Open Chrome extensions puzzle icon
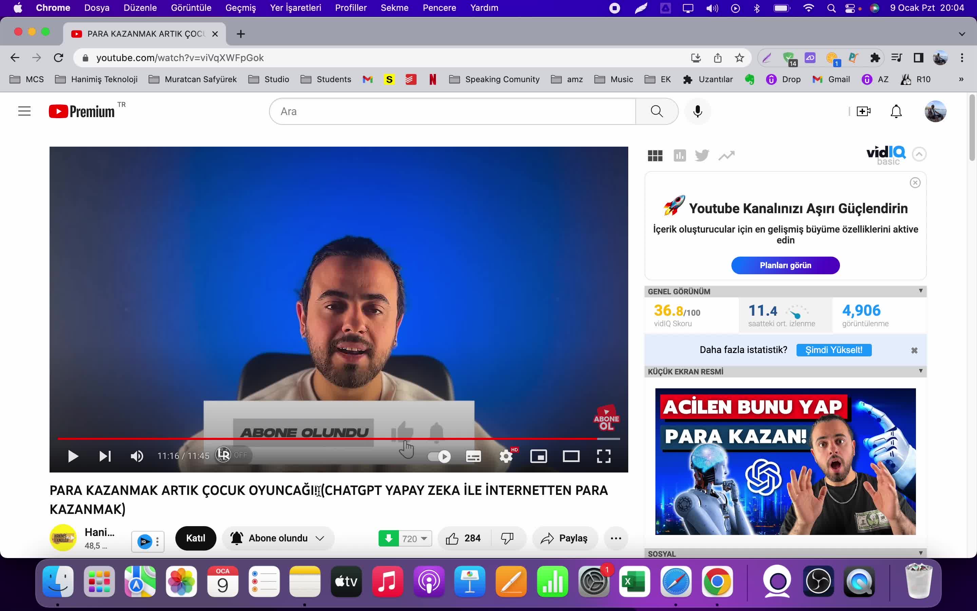 [875, 58]
